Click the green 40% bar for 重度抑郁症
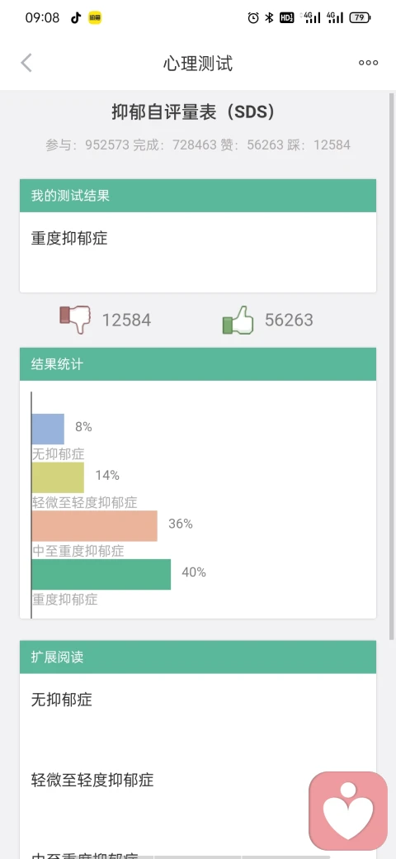This screenshot has width=396, height=859. tap(101, 574)
